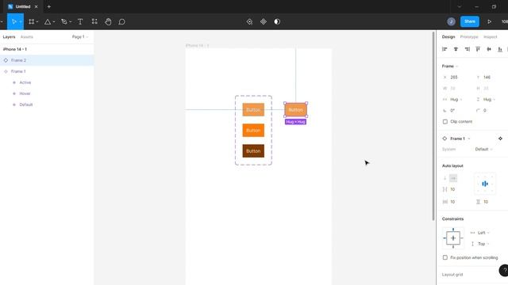
Task: Click the Edit object icon in the top center
Action: pyautogui.click(x=249, y=21)
